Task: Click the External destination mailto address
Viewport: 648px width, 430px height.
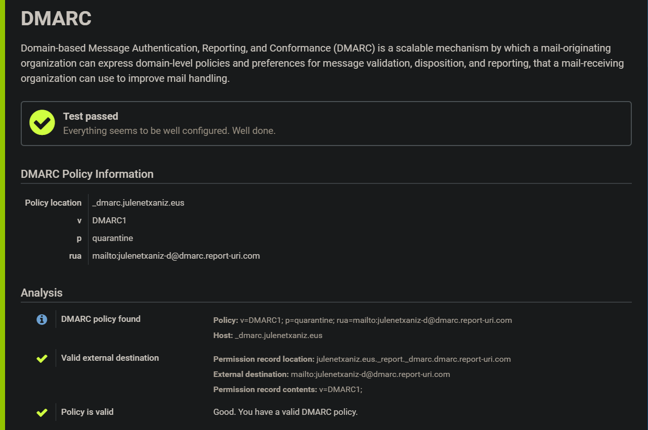Action: coord(370,374)
